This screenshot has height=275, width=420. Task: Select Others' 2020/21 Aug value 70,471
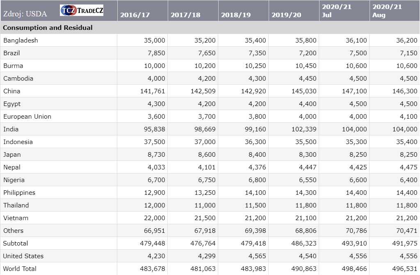[x=405, y=231]
